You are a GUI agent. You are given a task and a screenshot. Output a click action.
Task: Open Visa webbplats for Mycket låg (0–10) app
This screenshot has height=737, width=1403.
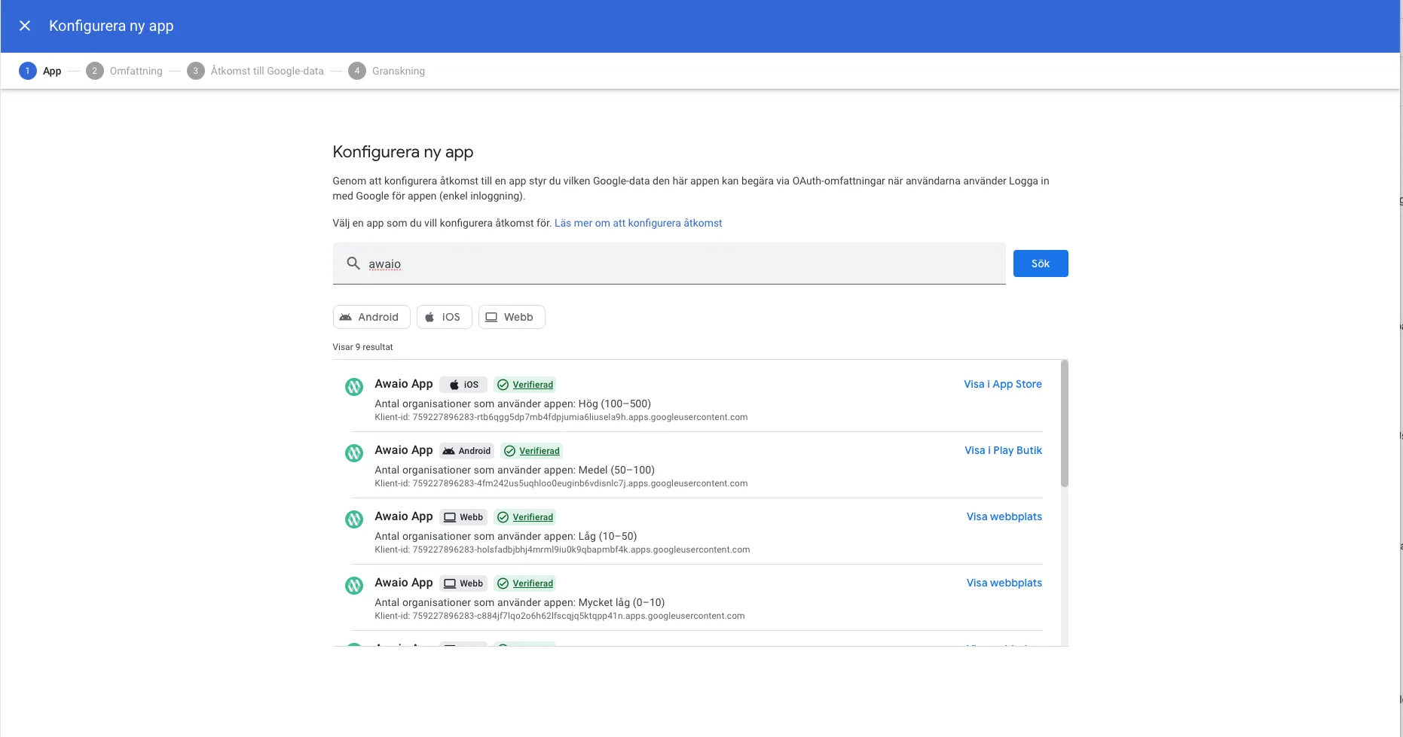(1004, 583)
